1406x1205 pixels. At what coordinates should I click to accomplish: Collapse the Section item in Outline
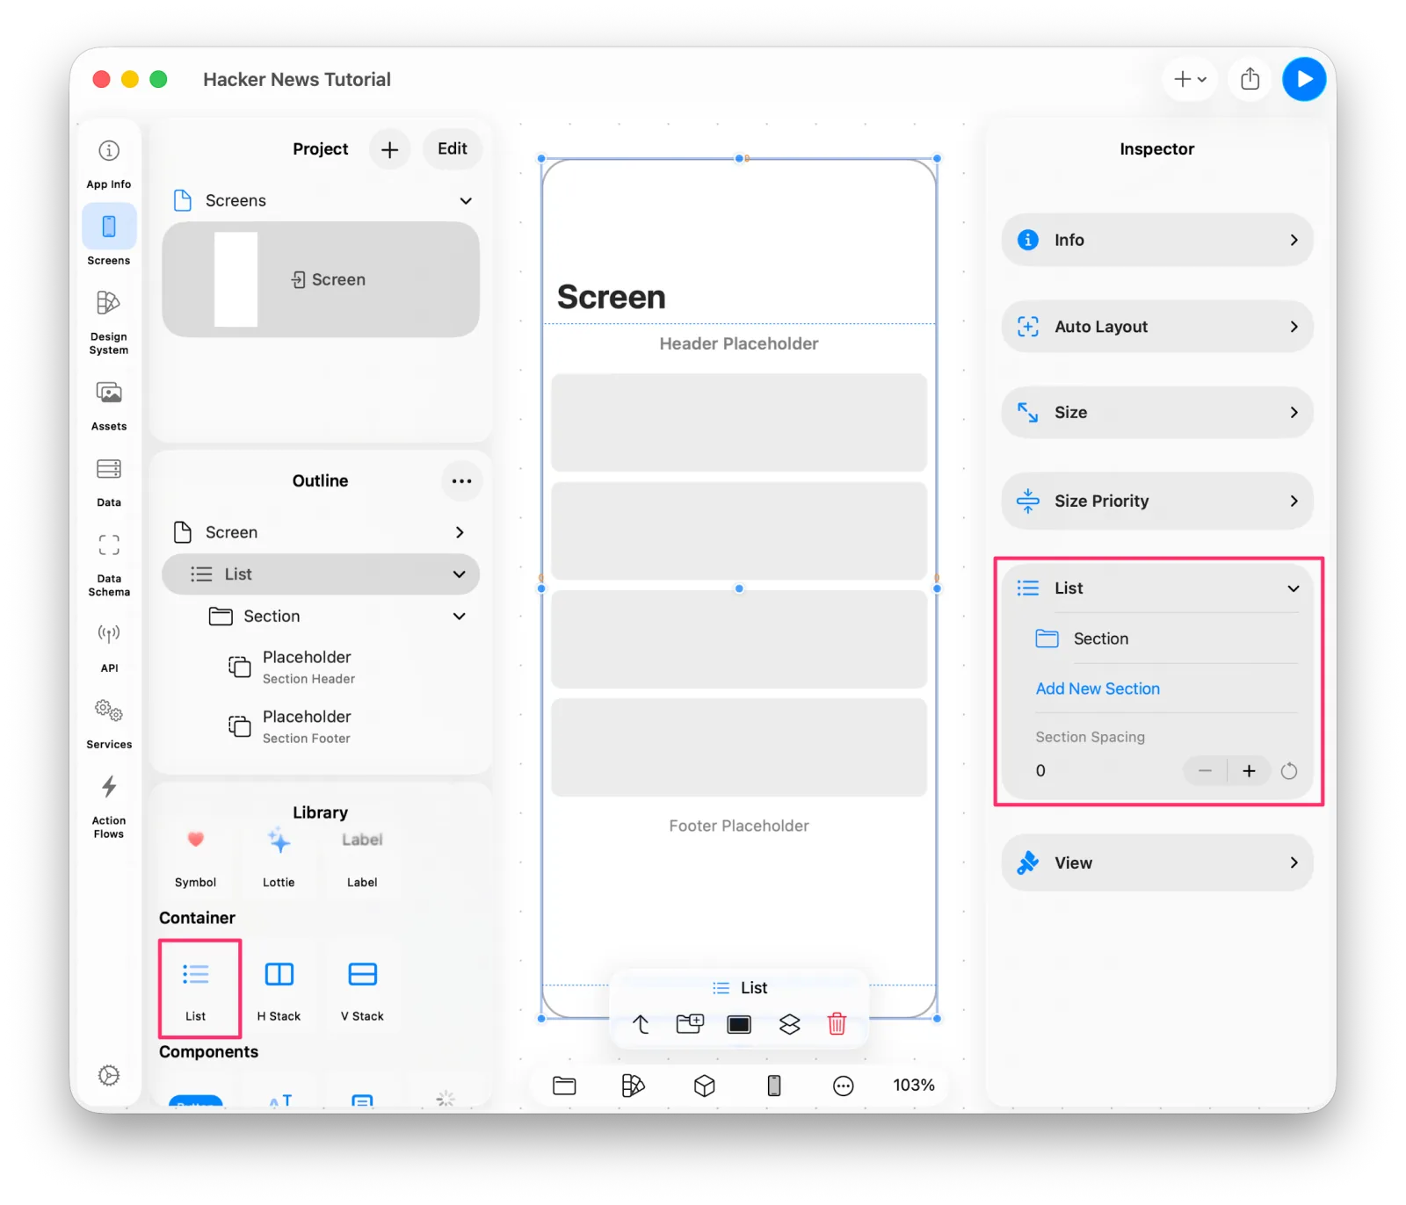point(459,617)
